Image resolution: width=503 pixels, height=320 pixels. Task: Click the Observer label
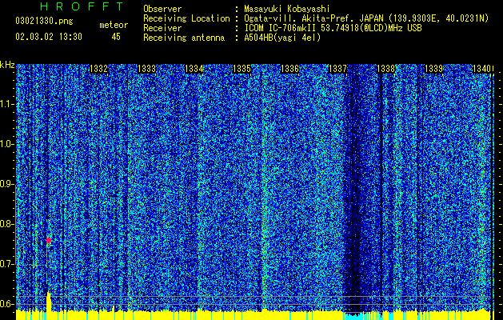point(162,9)
